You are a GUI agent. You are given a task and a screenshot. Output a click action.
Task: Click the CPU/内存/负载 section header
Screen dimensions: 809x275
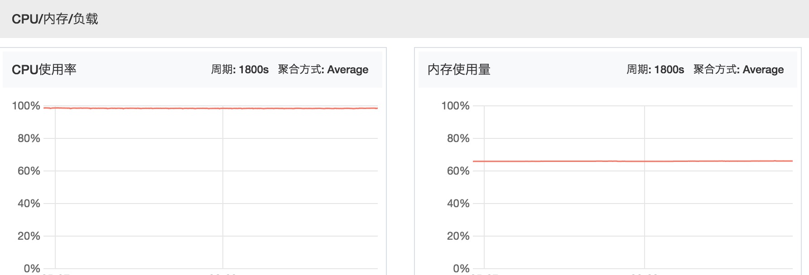pyautogui.click(x=55, y=19)
